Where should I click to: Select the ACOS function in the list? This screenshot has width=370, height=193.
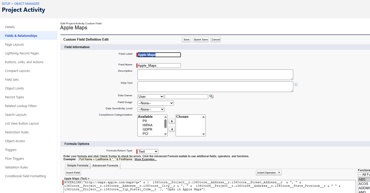point(363,184)
